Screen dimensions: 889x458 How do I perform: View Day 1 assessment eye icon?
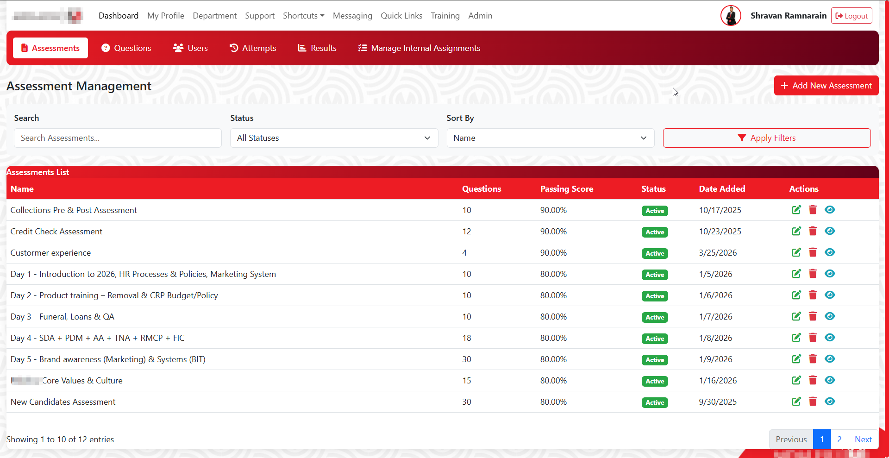pos(830,274)
